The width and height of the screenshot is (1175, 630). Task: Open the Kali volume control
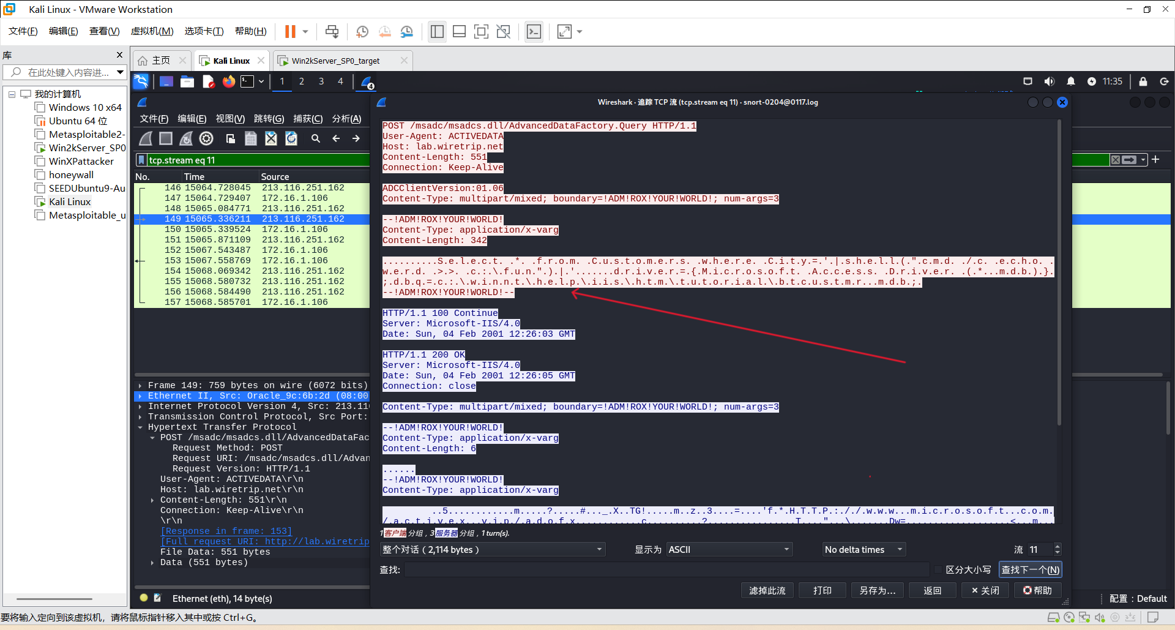tap(1050, 81)
